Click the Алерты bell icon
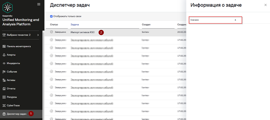The height and width of the screenshot is (120, 270). pyautogui.click(x=4, y=55)
